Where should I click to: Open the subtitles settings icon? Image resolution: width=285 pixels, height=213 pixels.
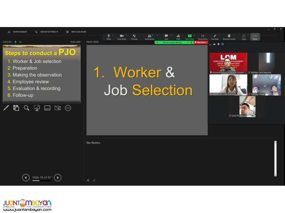click(x=47, y=108)
